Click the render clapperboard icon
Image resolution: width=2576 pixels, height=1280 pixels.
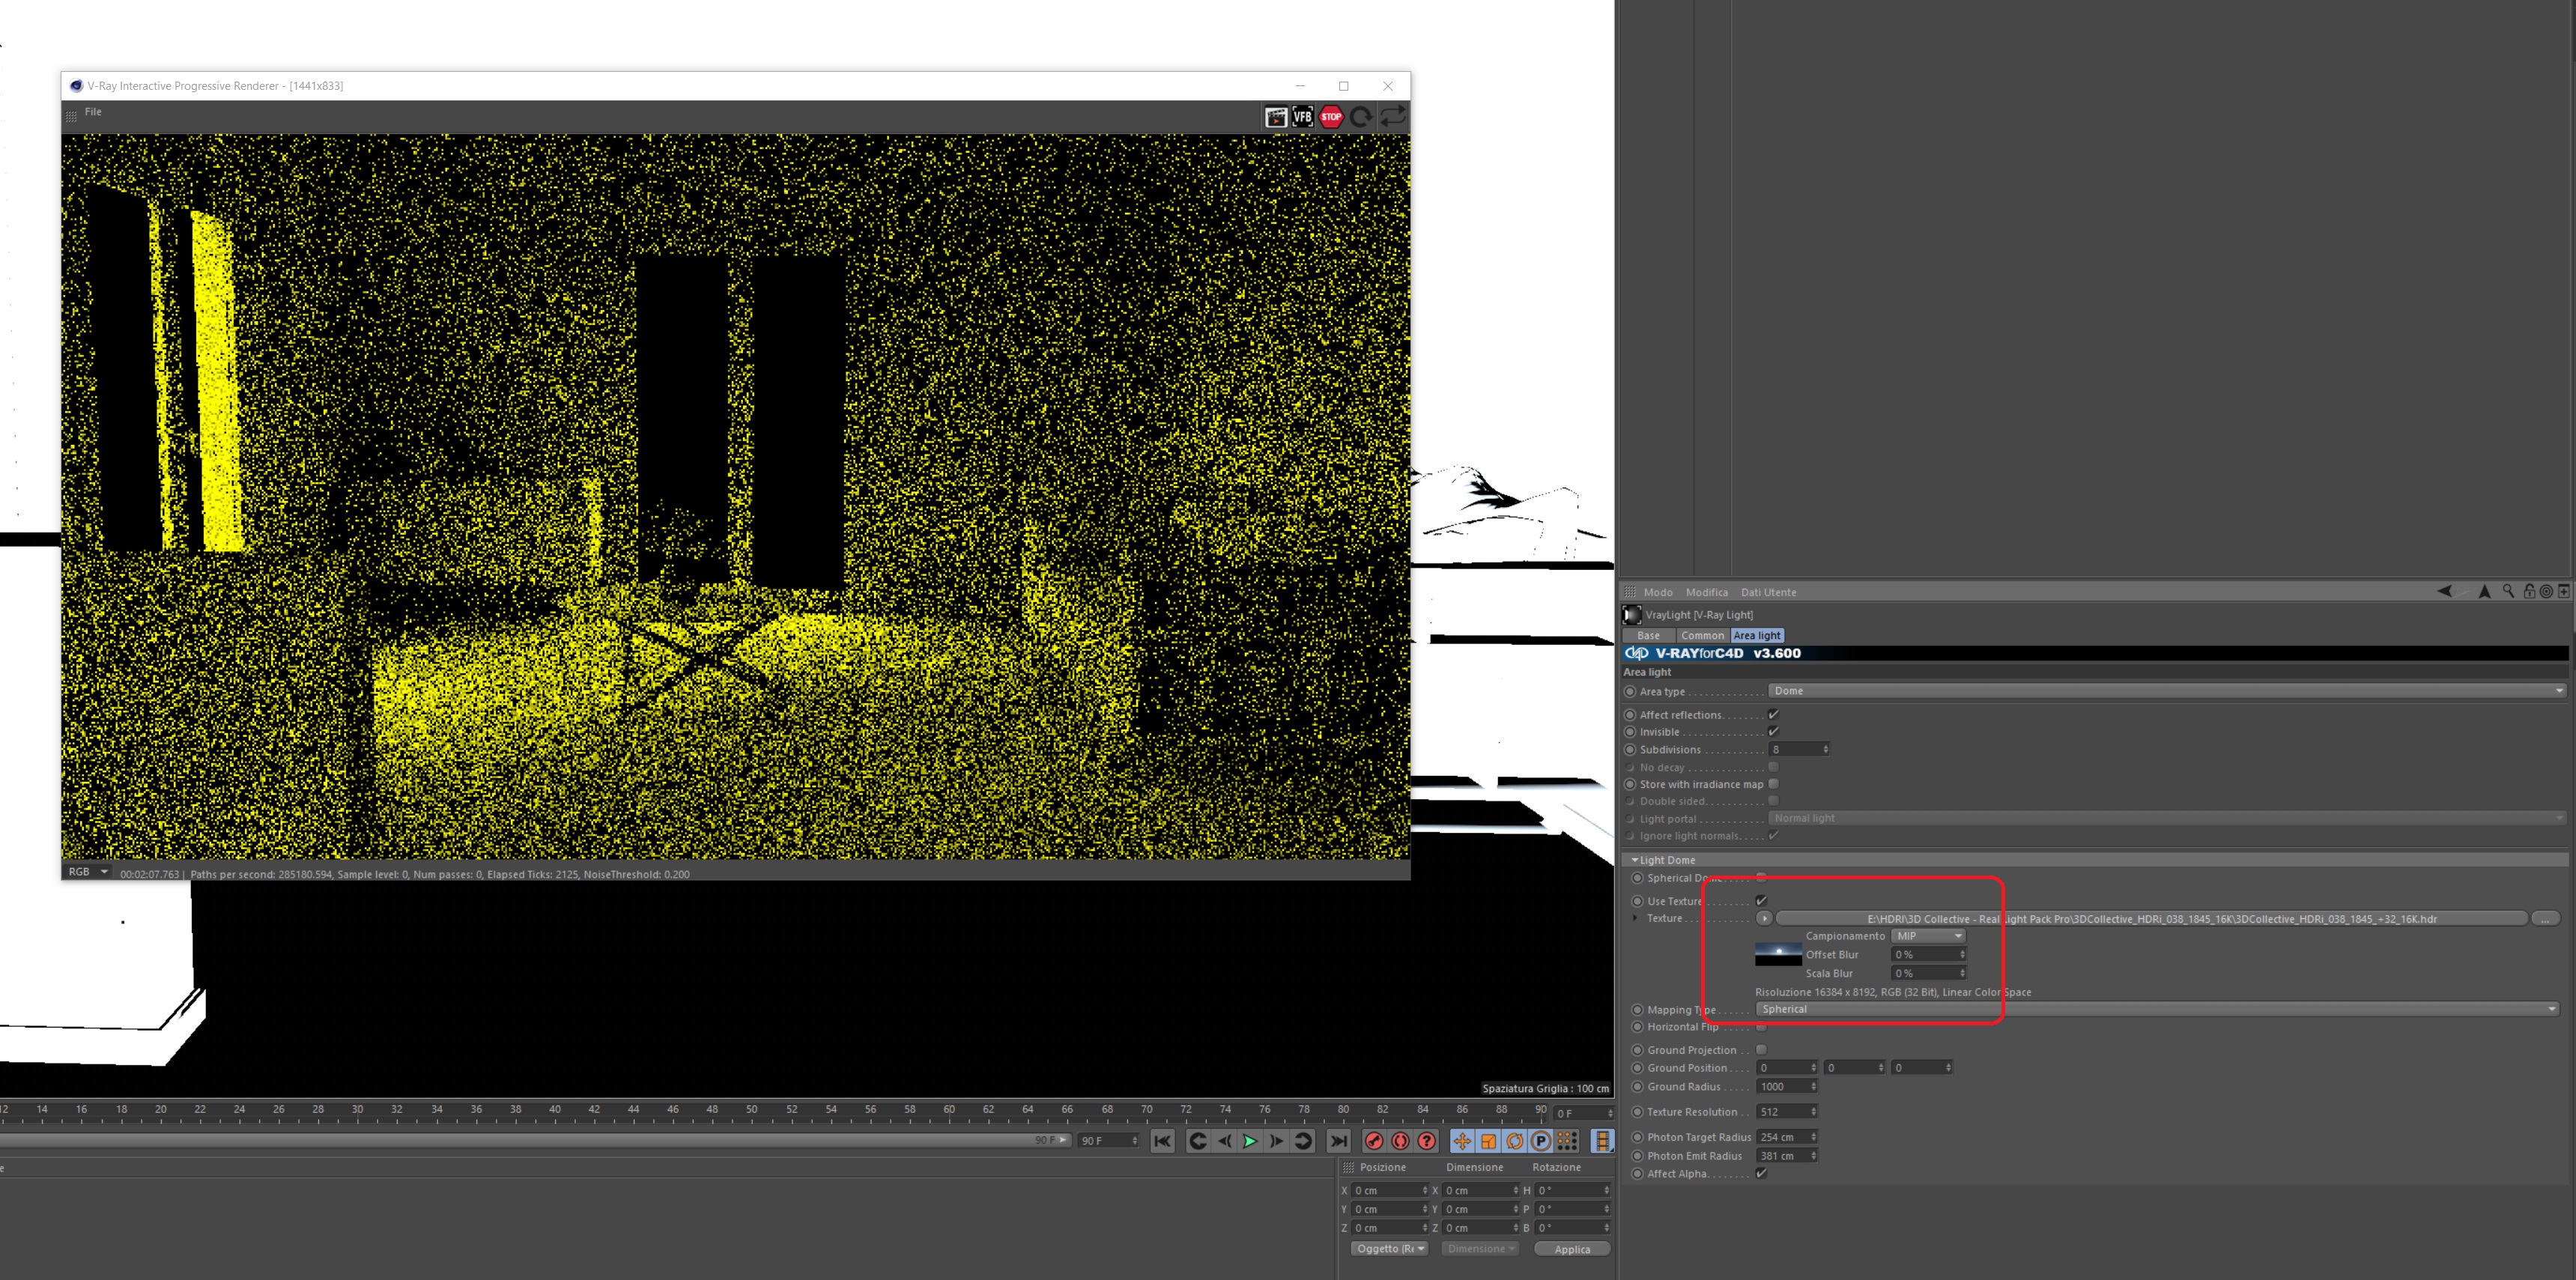point(1275,117)
